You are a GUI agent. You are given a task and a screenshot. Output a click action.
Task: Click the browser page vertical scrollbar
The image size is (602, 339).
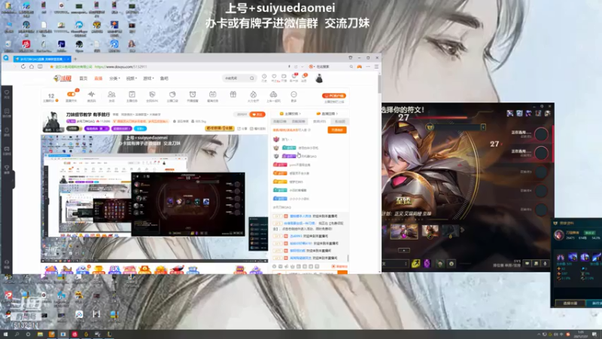coord(379,84)
